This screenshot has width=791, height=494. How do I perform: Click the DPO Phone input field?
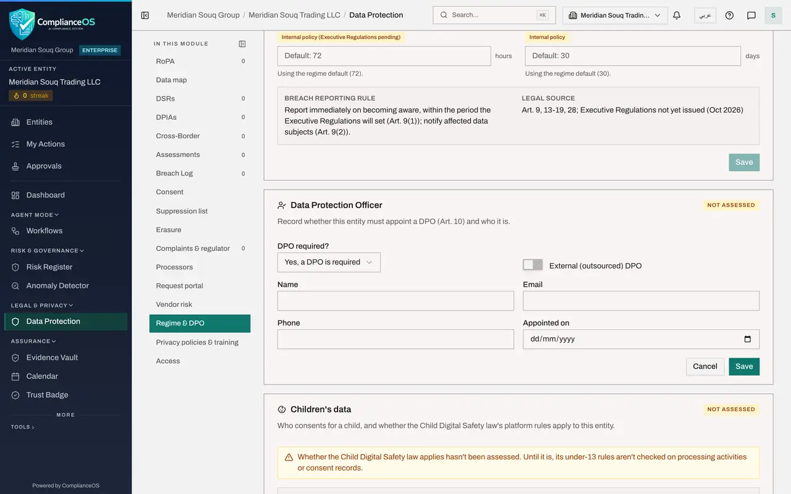point(395,339)
